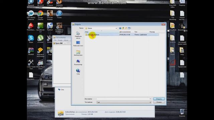The height and width of the screenshot is (120, 214).
Task: Open the TXD Workshop desktop folder
Action: (173, 15)
